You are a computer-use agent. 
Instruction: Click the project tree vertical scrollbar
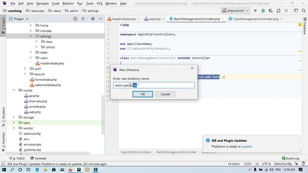(x=103, y=115)
